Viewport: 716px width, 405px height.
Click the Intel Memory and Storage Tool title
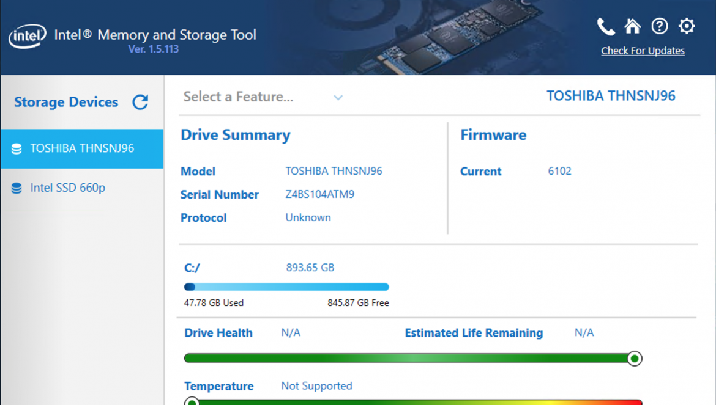[155, 35]
